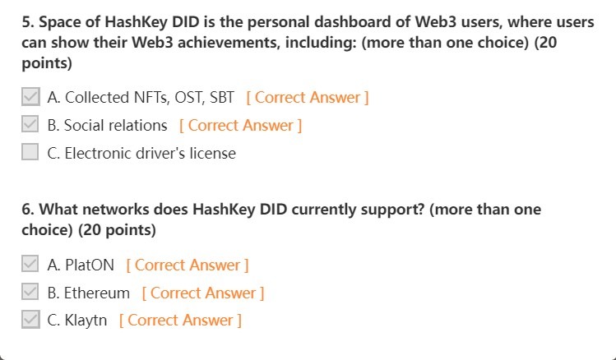Uncheck the A. PlatON checkbox
This screenshot has height=360, width=616.
(30, 265)
